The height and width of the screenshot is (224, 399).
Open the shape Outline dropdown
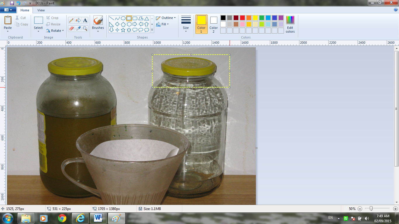166,18
